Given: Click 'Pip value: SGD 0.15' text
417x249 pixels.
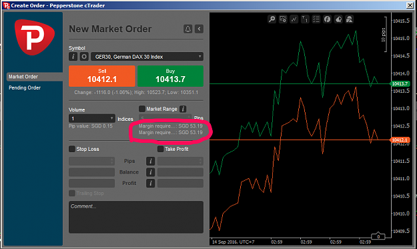Looking at the screenshot, I should point(91,126).
